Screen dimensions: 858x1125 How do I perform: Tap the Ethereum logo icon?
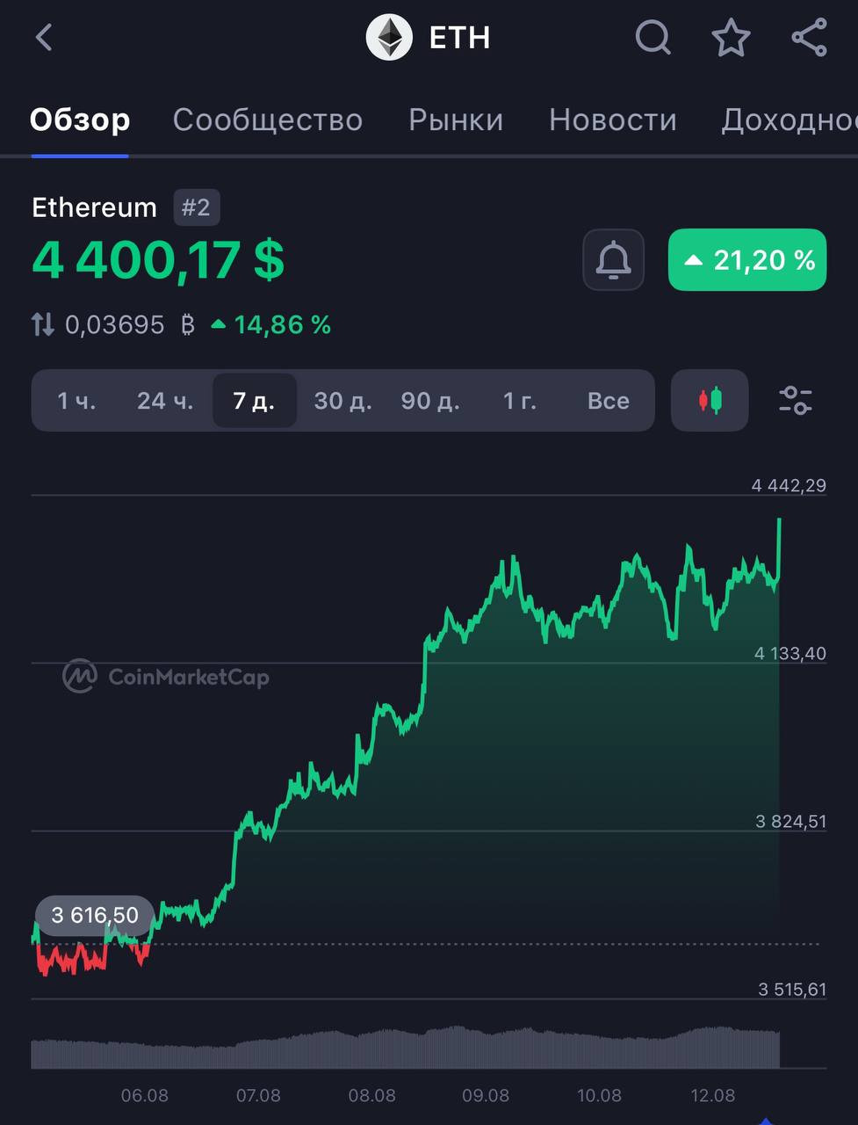[389, 38]
